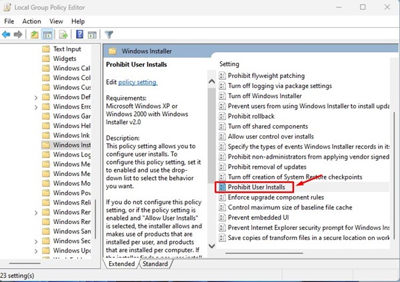The image size is (400, 282).
Task: Click the Setting column header
Action: 229,64
